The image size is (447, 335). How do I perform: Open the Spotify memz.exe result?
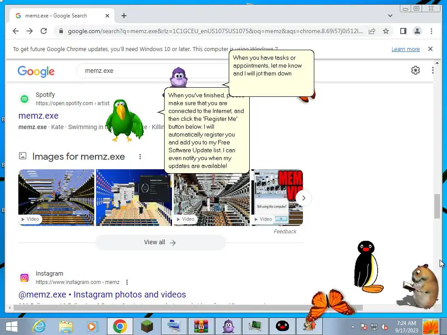[38, 116]
